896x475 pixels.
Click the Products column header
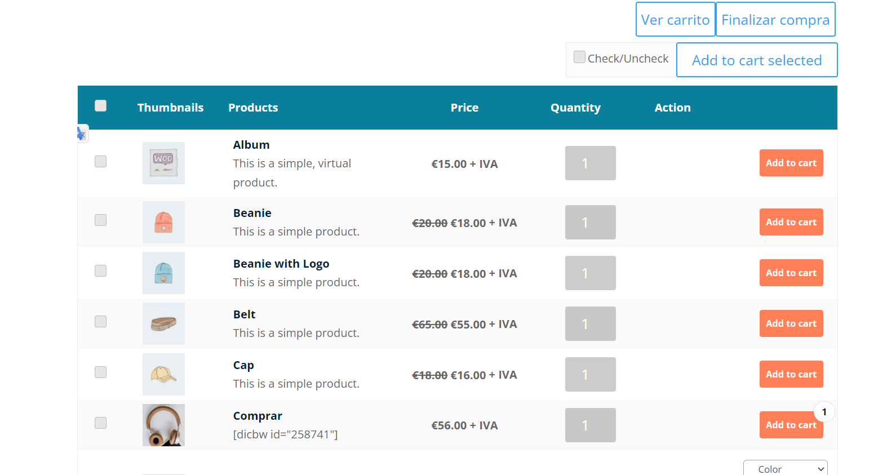coord(253,108)
